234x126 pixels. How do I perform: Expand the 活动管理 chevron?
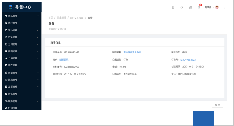pyautogui.click(x=37, y=30)
